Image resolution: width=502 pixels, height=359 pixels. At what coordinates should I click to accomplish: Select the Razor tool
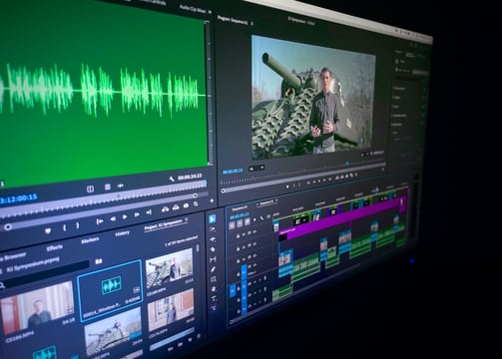click(x=213, y=249)
